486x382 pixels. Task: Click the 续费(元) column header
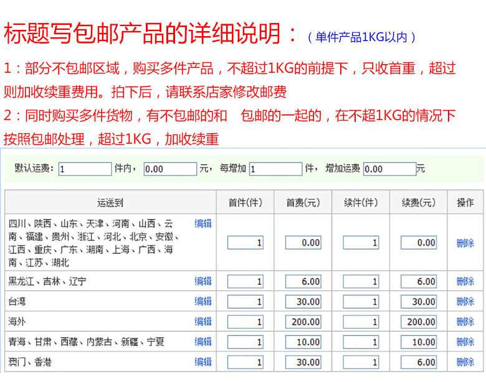pos(419,202)
